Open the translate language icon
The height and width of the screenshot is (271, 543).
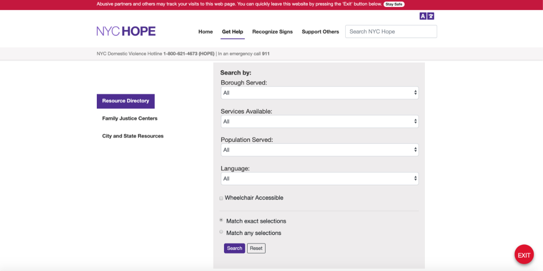[x=431, y=16]
